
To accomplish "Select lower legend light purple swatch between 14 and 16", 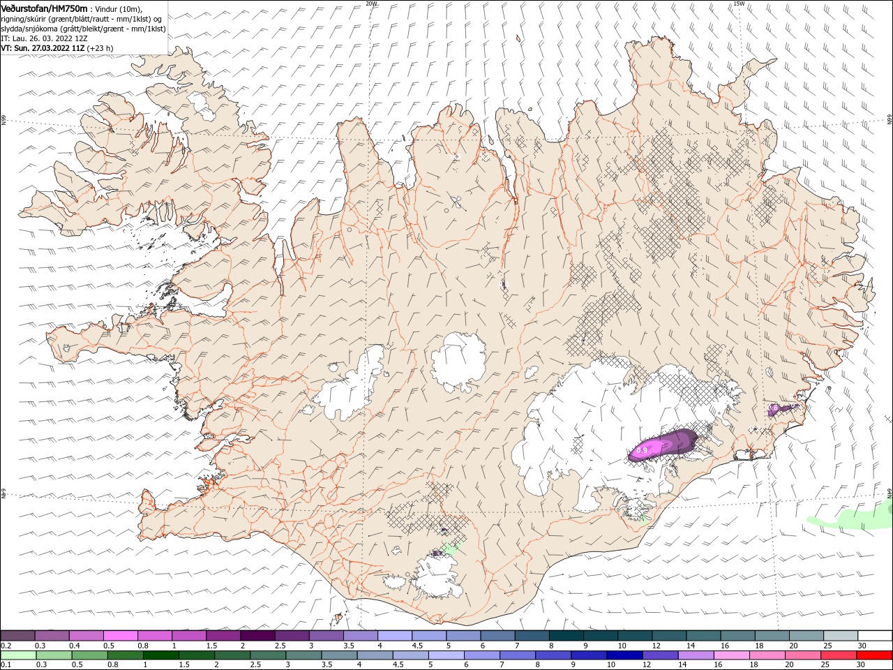I will 695,655.
